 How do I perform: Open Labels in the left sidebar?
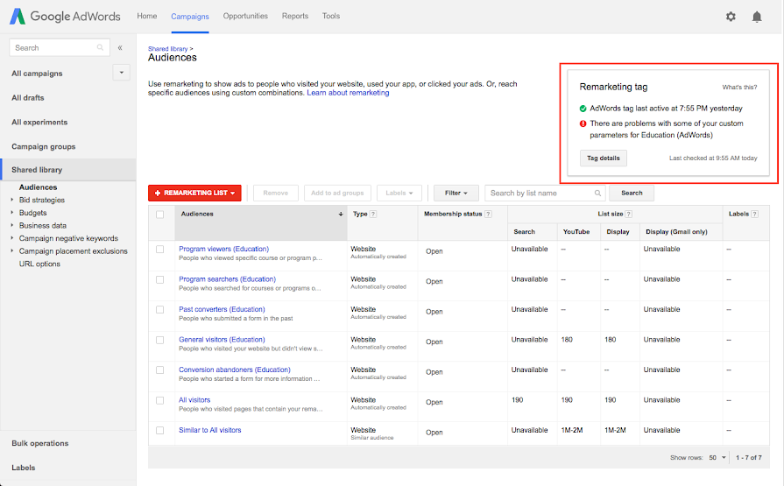(x=24, y=468)
